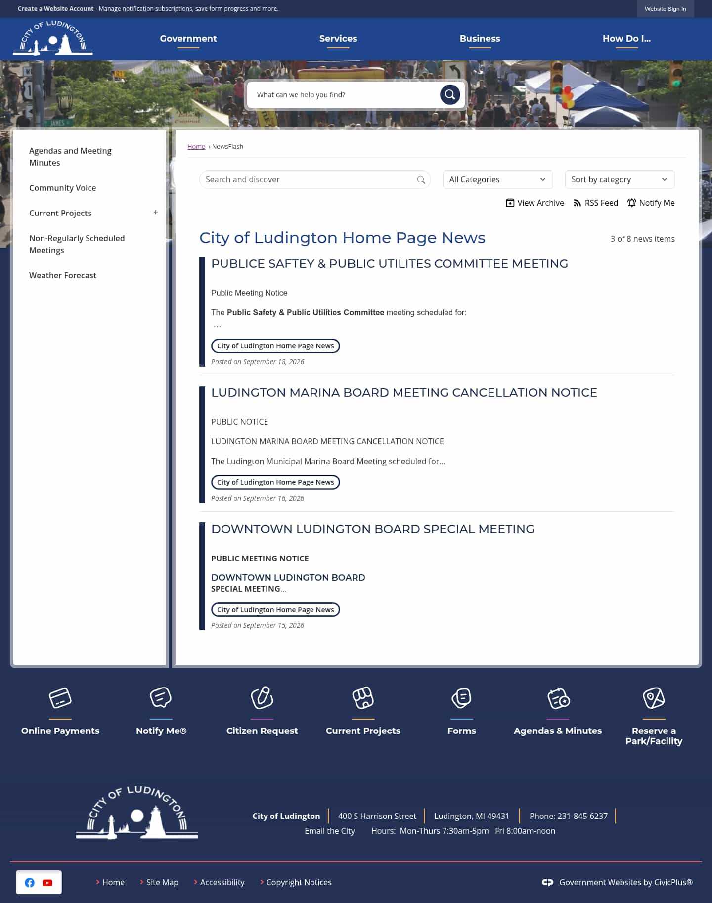
Task: Open the Business menu
Action: (x=480, y=39)
